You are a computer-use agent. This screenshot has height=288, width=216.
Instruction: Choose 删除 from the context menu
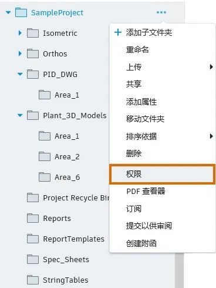pos(134,153)
